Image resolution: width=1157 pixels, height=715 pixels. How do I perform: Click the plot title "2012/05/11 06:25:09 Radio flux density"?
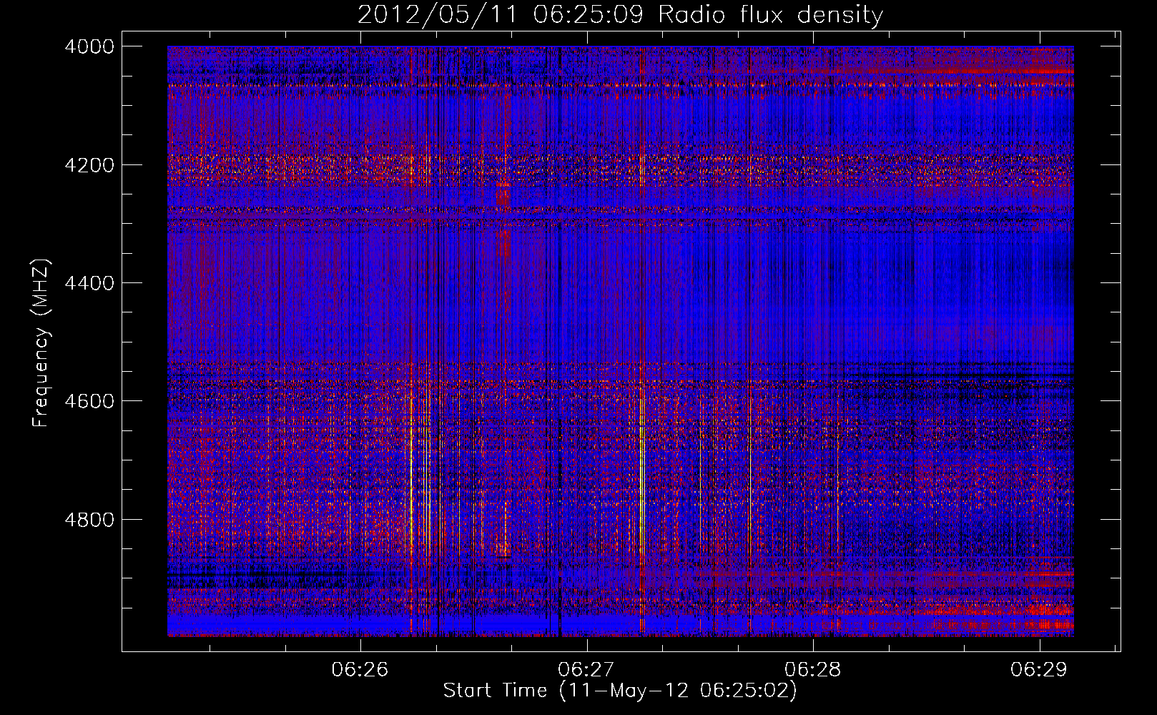click(x=620, y=15)
